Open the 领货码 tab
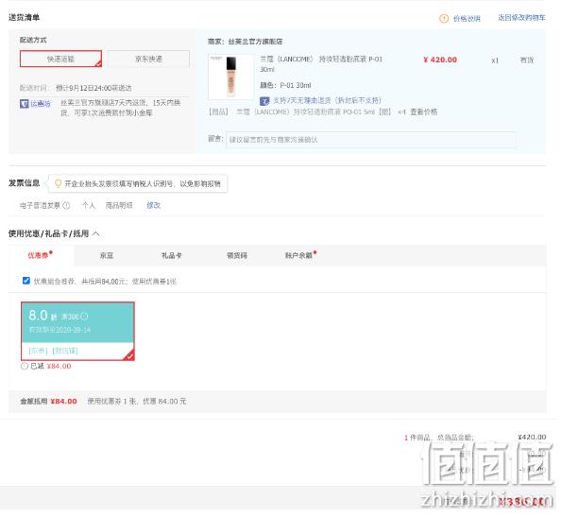 point(237,256)
